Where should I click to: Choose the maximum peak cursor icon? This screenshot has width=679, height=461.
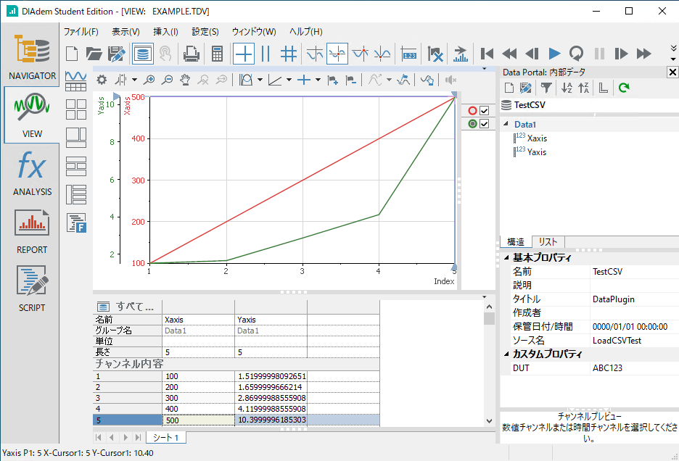point(360,54)
